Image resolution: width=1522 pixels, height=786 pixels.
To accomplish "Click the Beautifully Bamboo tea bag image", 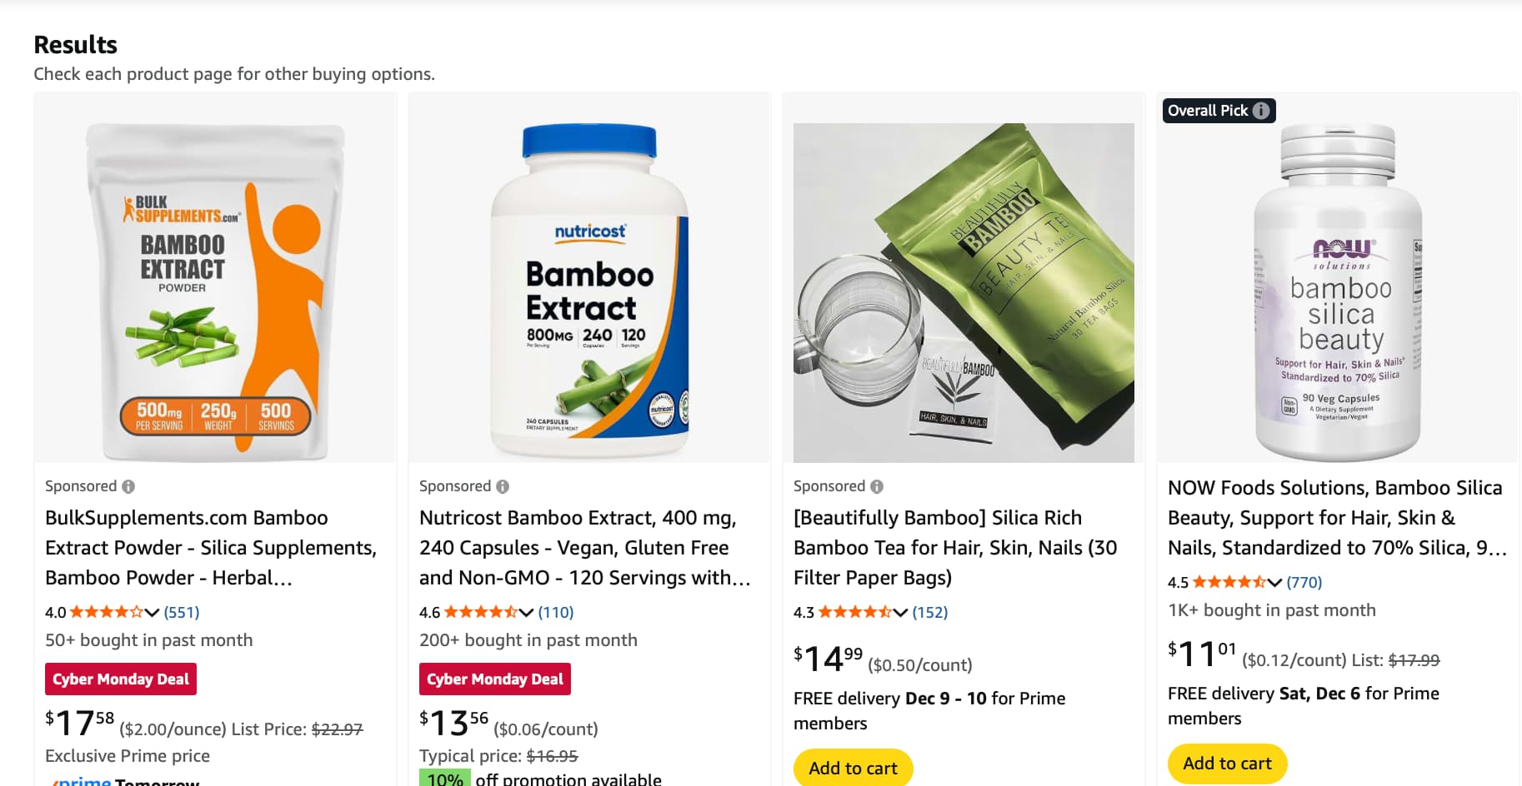I will coord(964,291).
